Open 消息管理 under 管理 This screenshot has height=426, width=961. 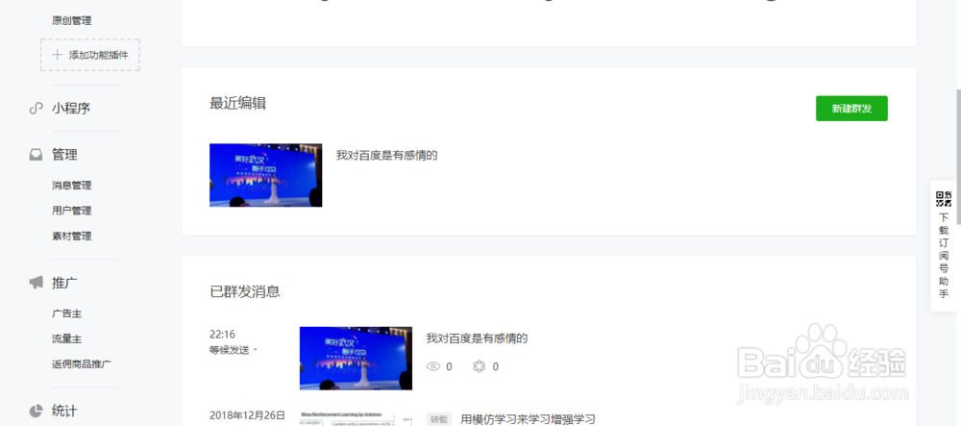coord(72,185)
